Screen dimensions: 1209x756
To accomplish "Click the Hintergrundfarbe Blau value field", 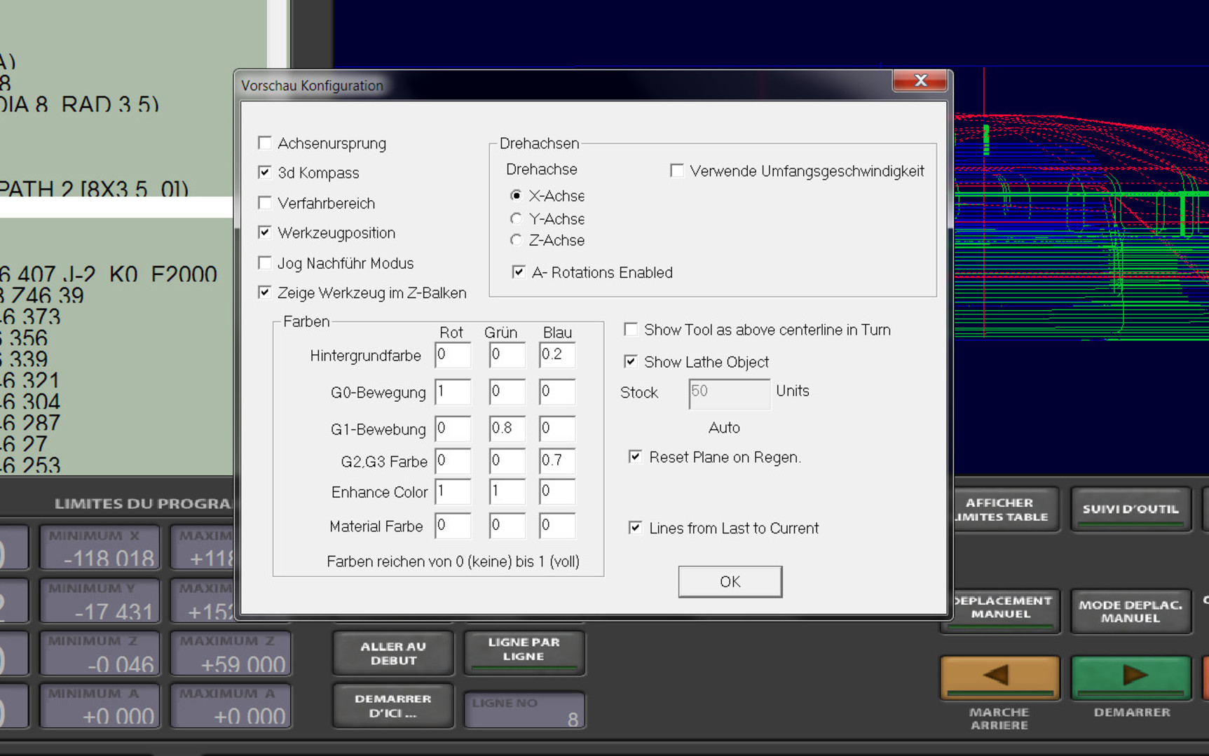I will tap(556, 355).
